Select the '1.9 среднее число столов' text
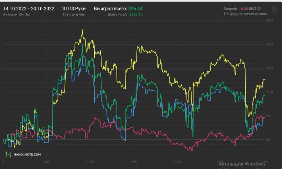This screenshot has width=282, height=169. point(245,14)
